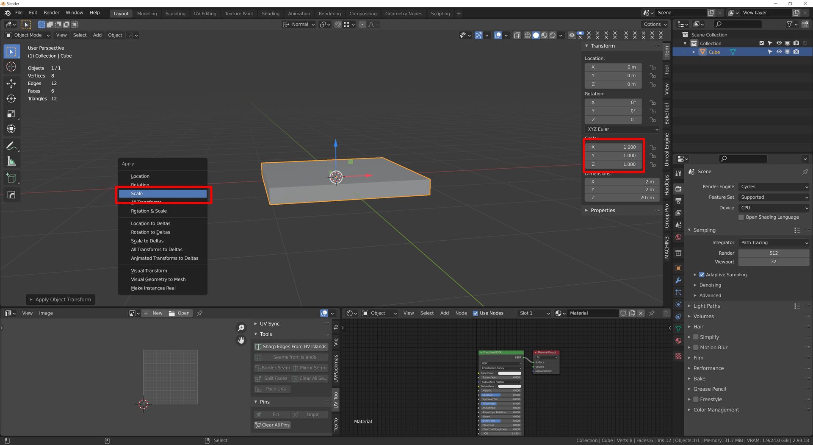Open the Render Engine Cycles dropdown

point(774,186)
